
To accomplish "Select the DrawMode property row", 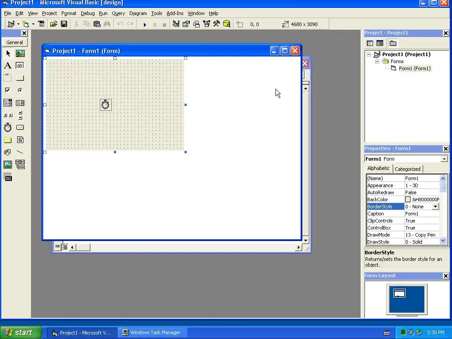I will [x=403, y=235].
